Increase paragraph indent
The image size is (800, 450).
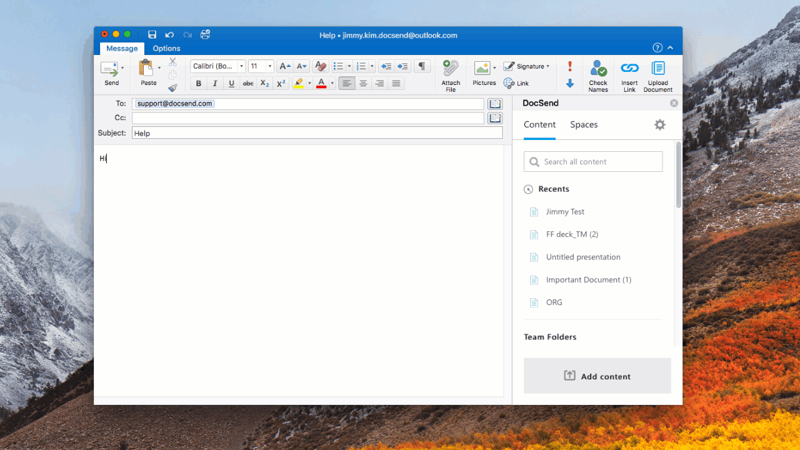coord(402,66)
